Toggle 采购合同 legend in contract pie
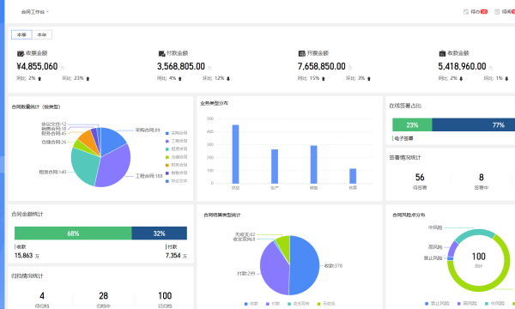This screenshot has height=309, width=515. [176, 133]
